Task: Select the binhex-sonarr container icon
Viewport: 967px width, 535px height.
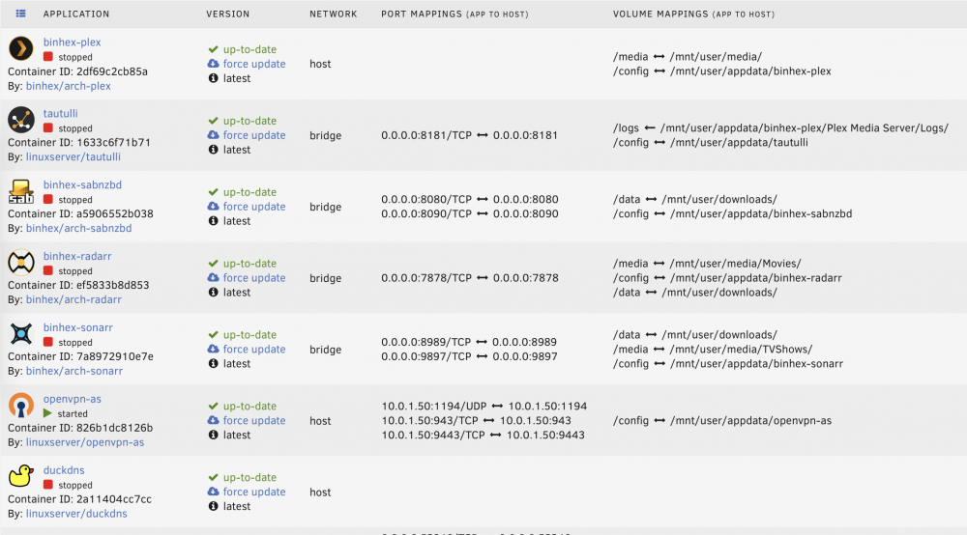Action: click(x=21, y=334)
